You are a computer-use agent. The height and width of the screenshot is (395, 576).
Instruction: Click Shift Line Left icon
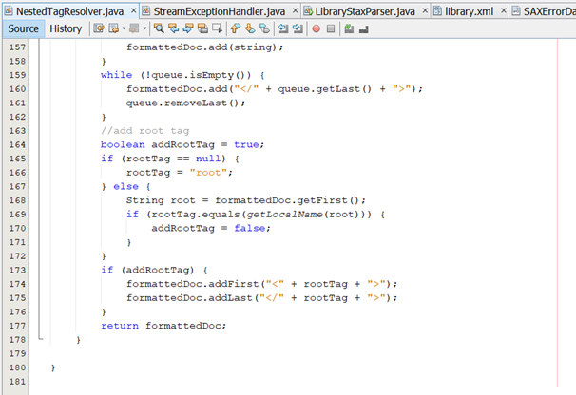click(x=283, y=28)
